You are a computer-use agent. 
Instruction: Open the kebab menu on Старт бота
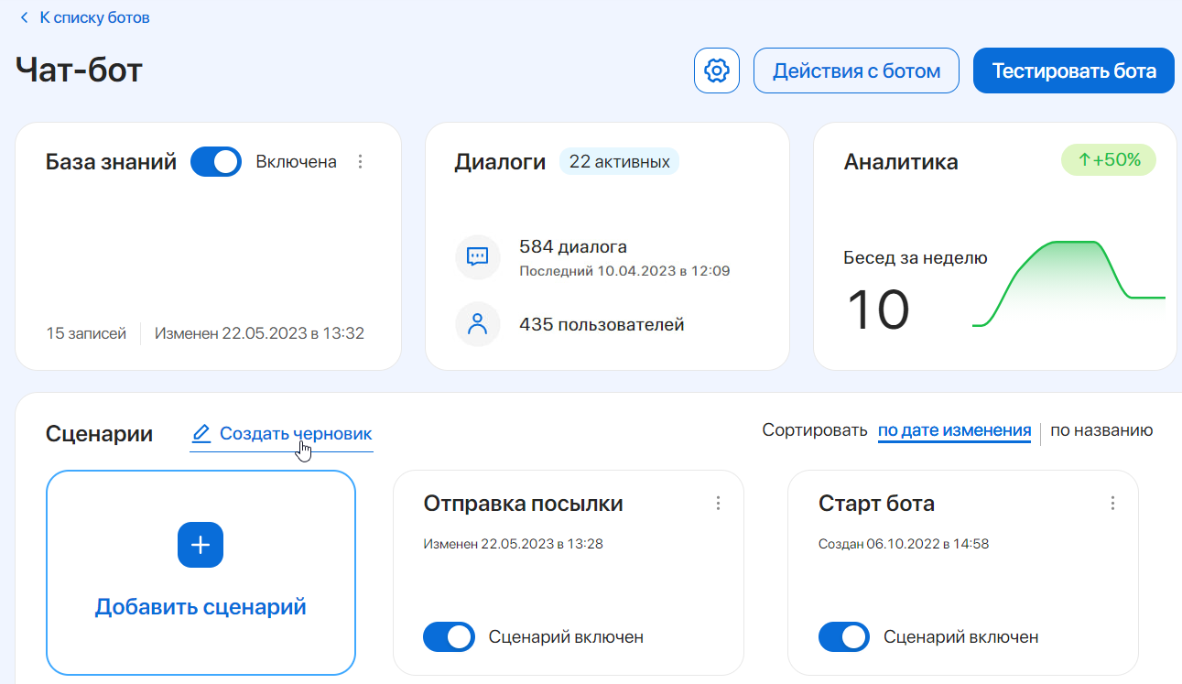click(x=1112, y=503)
